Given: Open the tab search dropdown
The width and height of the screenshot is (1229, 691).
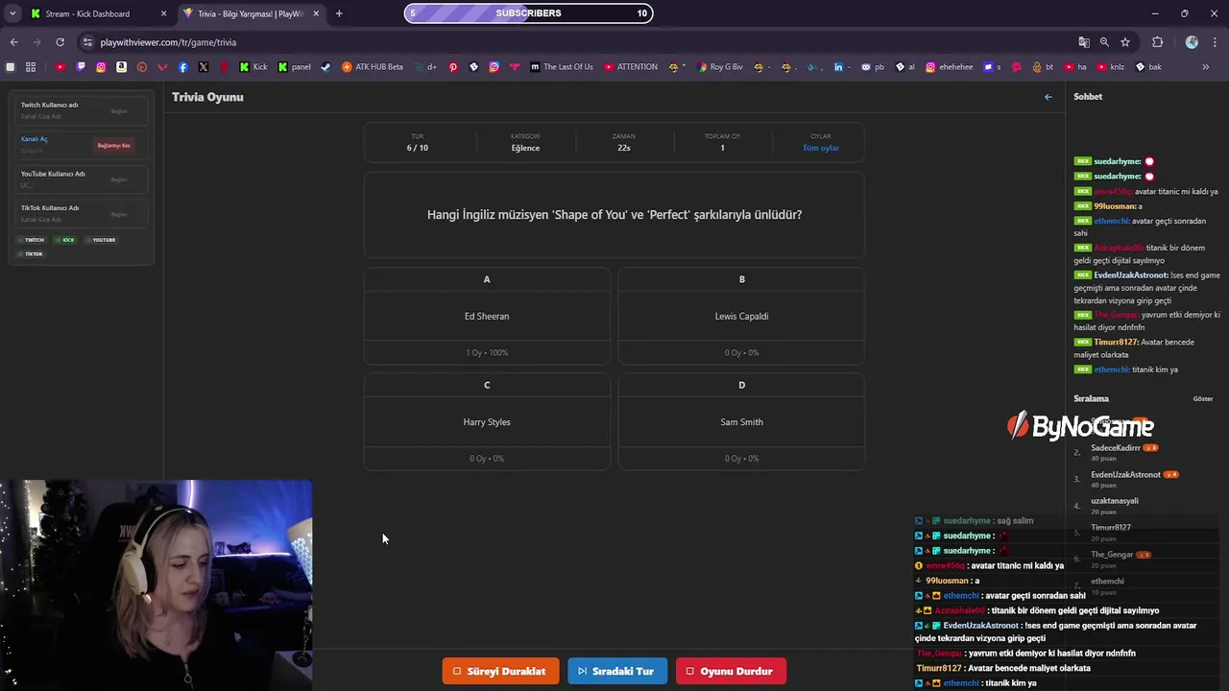Looking at the screenshot, I should coord(12,13).
